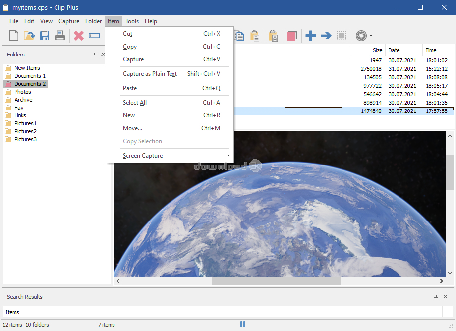456x331 pixels.
Task: Choose Capture Ctrl+V from the Item menu
Action: click(x=169, y=59)
